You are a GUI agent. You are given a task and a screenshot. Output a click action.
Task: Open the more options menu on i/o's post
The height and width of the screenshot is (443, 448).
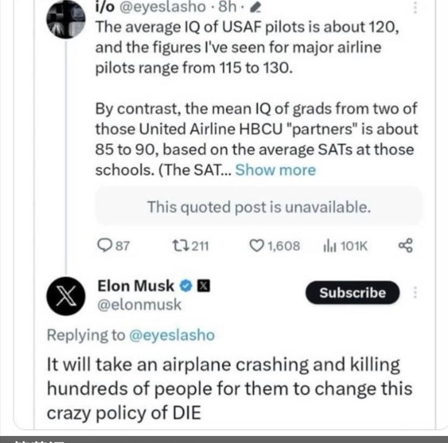click(416, 7)
